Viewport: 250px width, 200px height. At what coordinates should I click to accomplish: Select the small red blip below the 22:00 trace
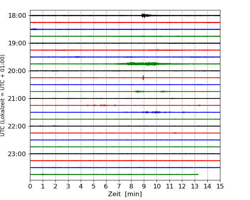pyautogui.click(x=175, y=133)
